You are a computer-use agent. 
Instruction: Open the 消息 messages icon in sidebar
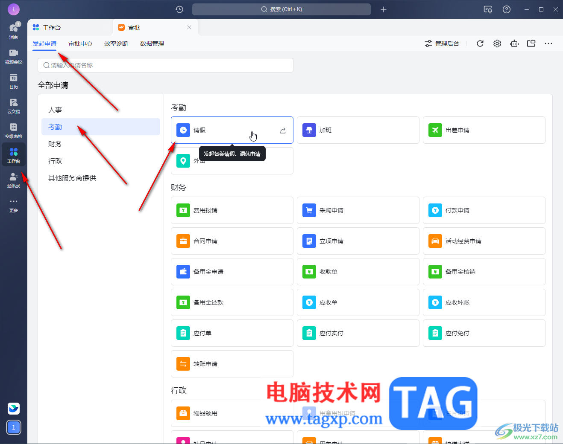click(14, 31)
